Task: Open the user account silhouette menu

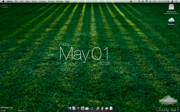Action: point(172,1)
